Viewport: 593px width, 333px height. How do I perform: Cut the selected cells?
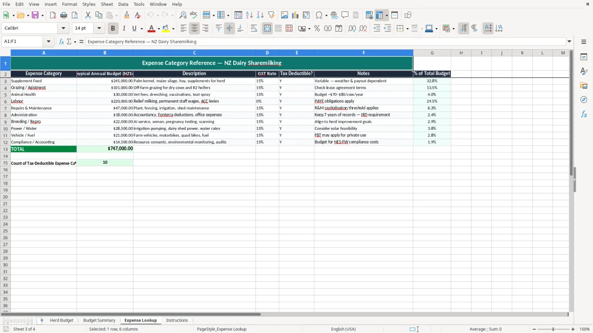coord(88,15)
